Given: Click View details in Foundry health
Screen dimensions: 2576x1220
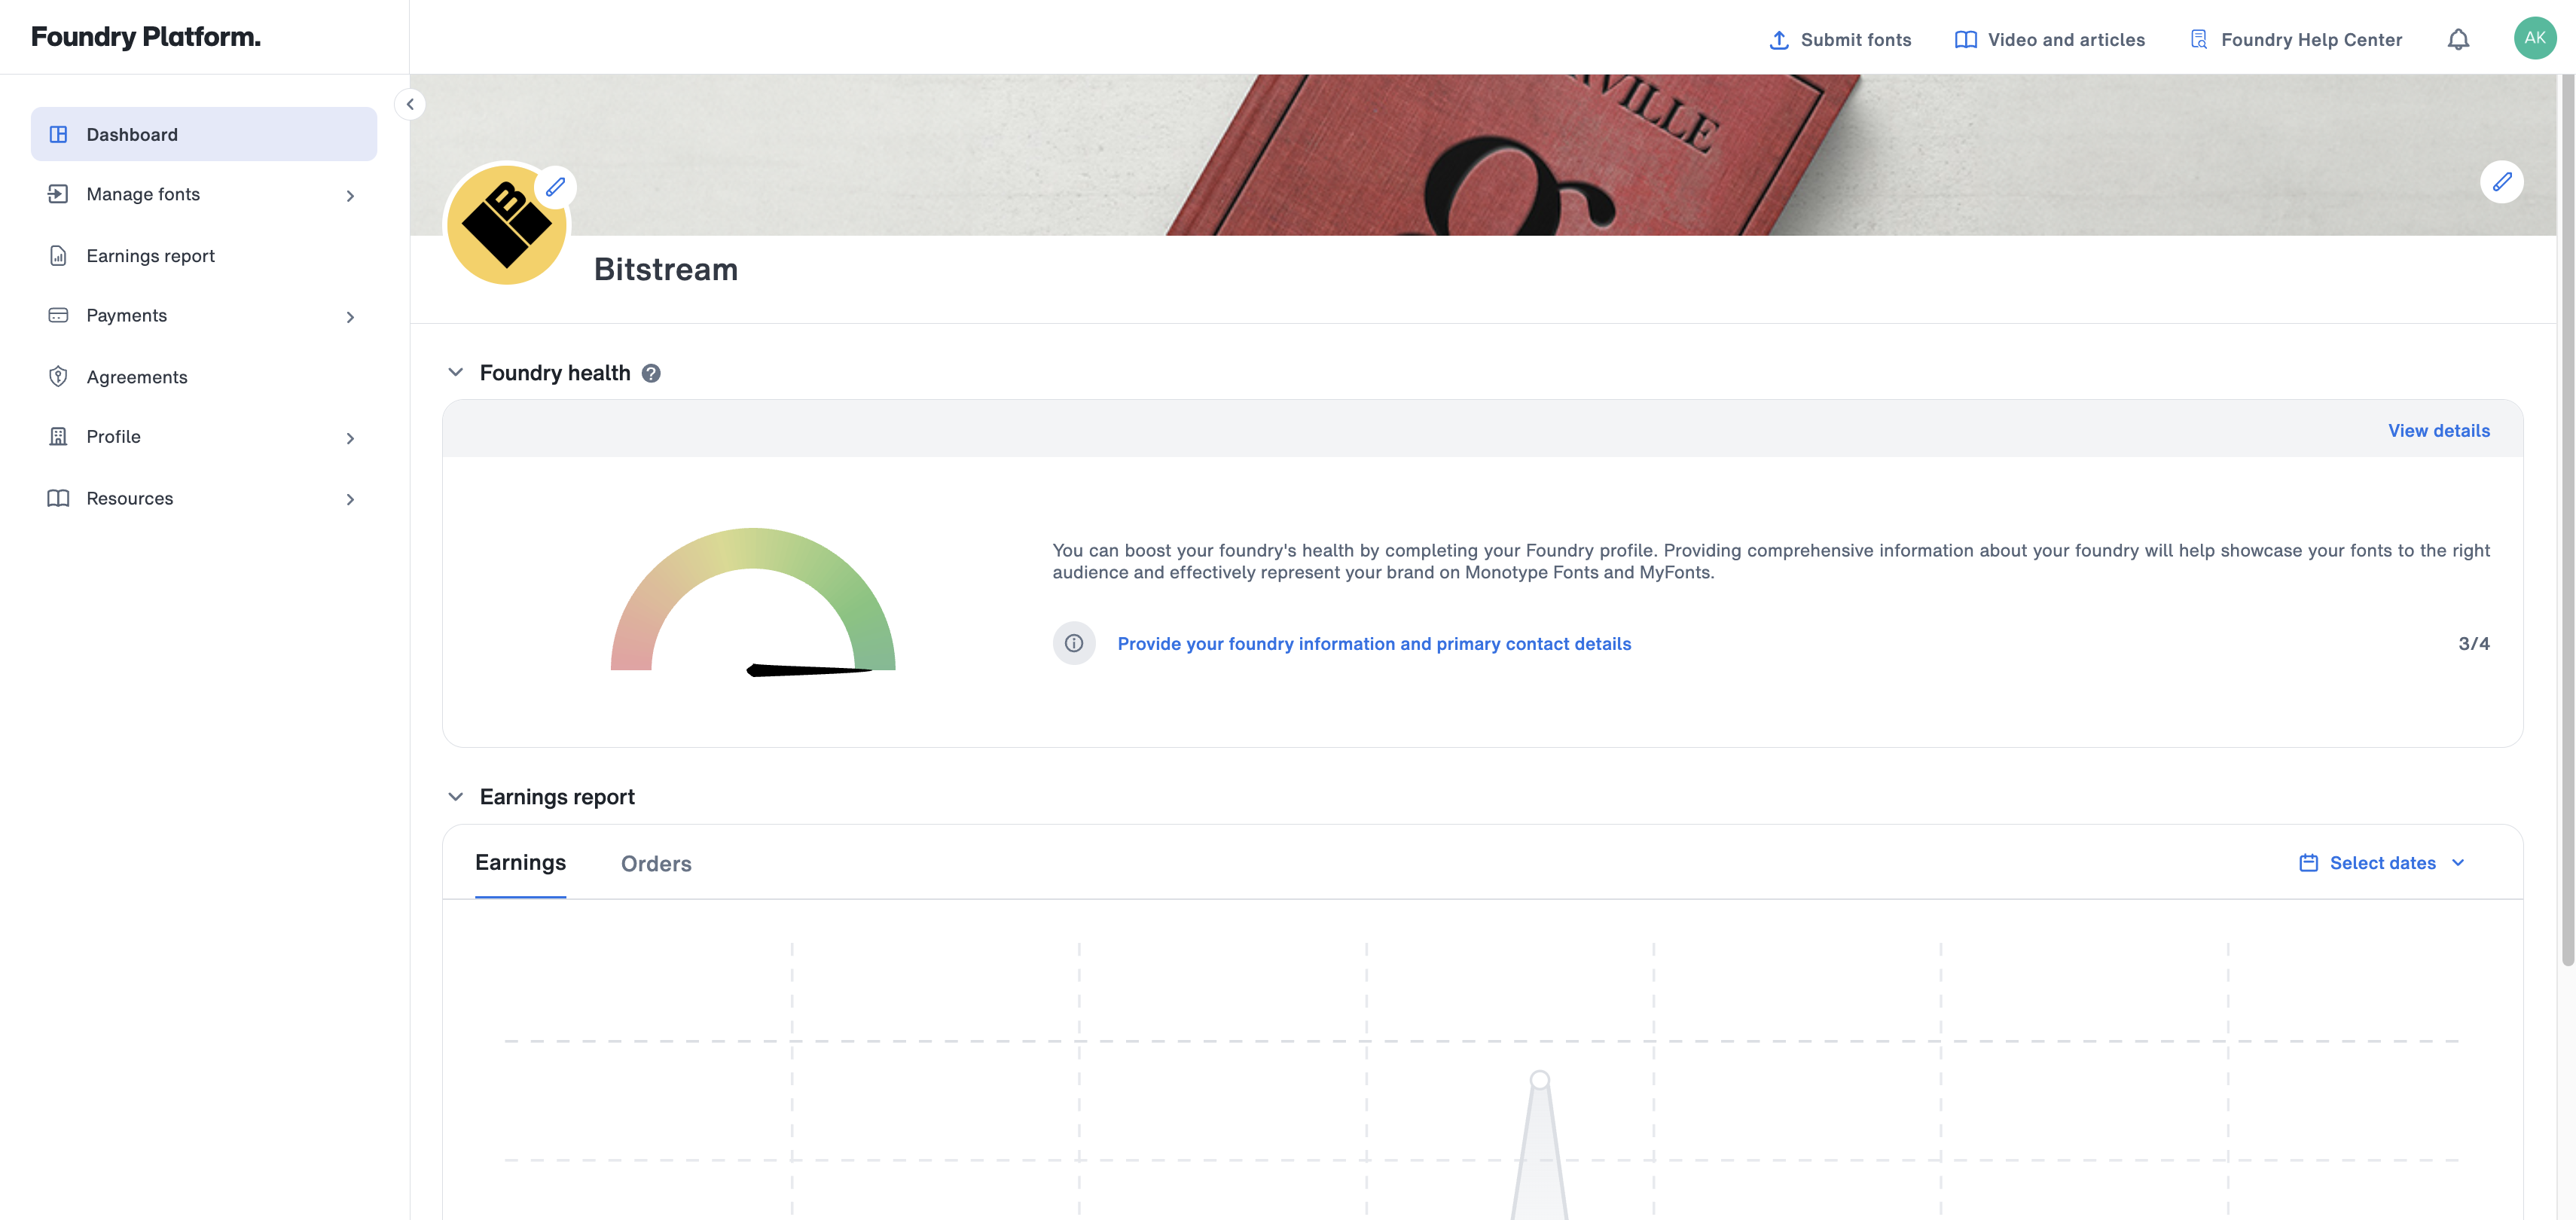Looking at the screenshot, I should click(2438, 431).
